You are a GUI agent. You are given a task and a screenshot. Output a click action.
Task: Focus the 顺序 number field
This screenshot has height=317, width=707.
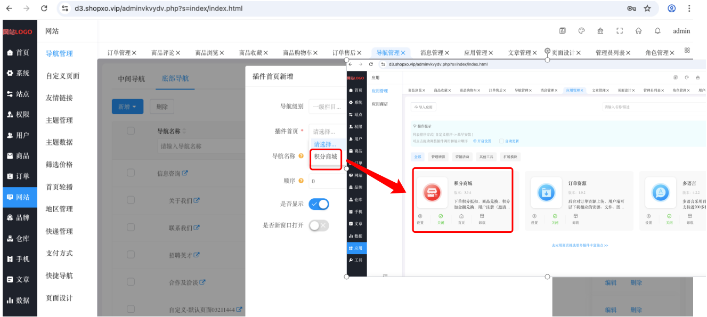[327, 181]
